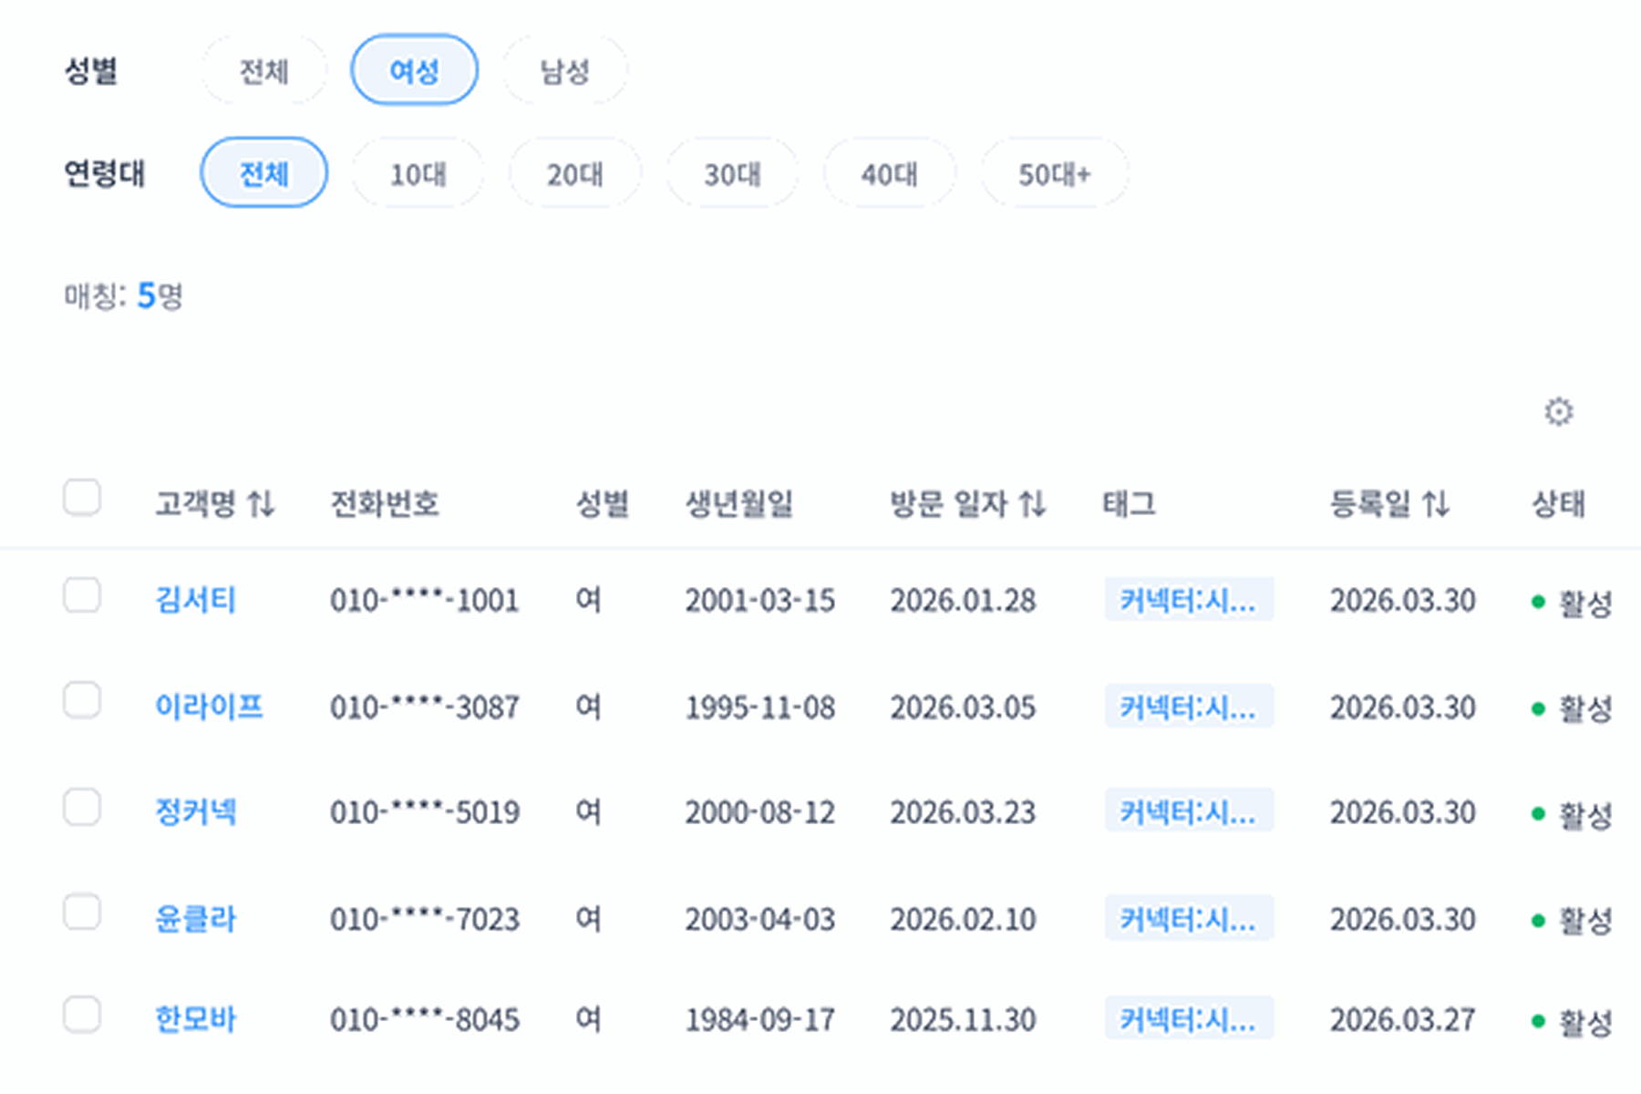1641x1094 pixels.
Task: Open the table column settings gear
Action: [1558, 412]
